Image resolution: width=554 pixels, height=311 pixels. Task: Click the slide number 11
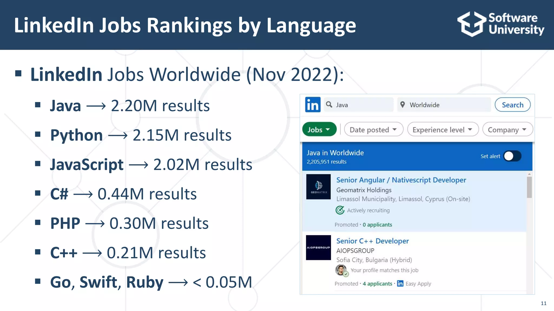click(544, 303)
